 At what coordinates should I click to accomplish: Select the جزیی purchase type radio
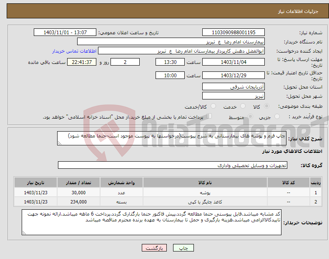tap(277, 117)
